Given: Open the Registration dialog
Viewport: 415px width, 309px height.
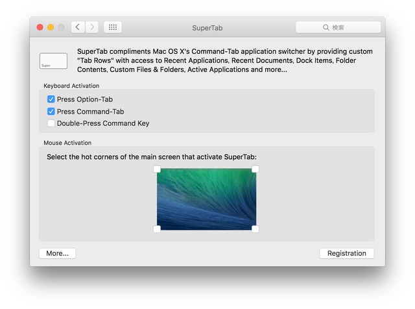Looking at the screenshot, I should pos(347,253).
